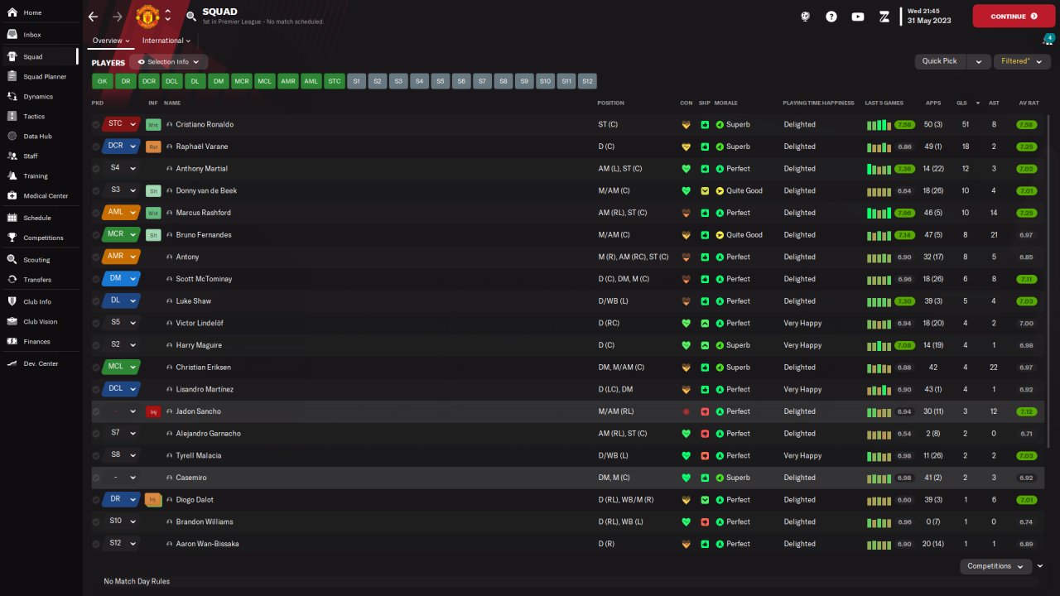Open the Training section

point(36,176)
